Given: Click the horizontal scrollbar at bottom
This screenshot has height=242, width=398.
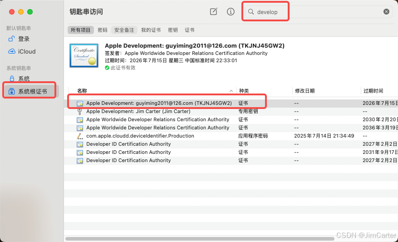Looking at the screenshot, I should [x=200, y=239].
